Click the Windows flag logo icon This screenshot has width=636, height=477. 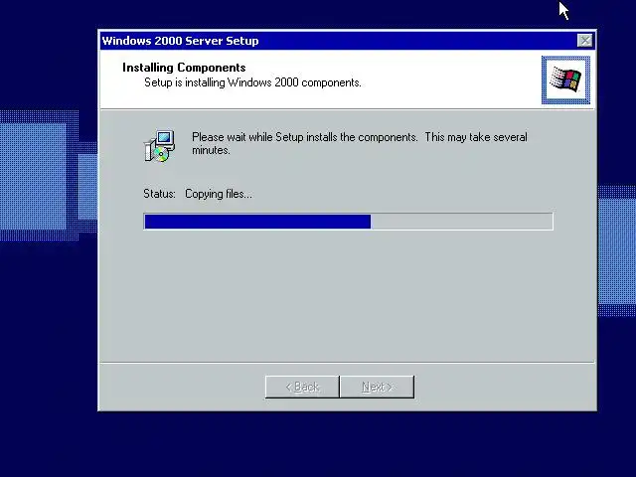coord(565,79)
